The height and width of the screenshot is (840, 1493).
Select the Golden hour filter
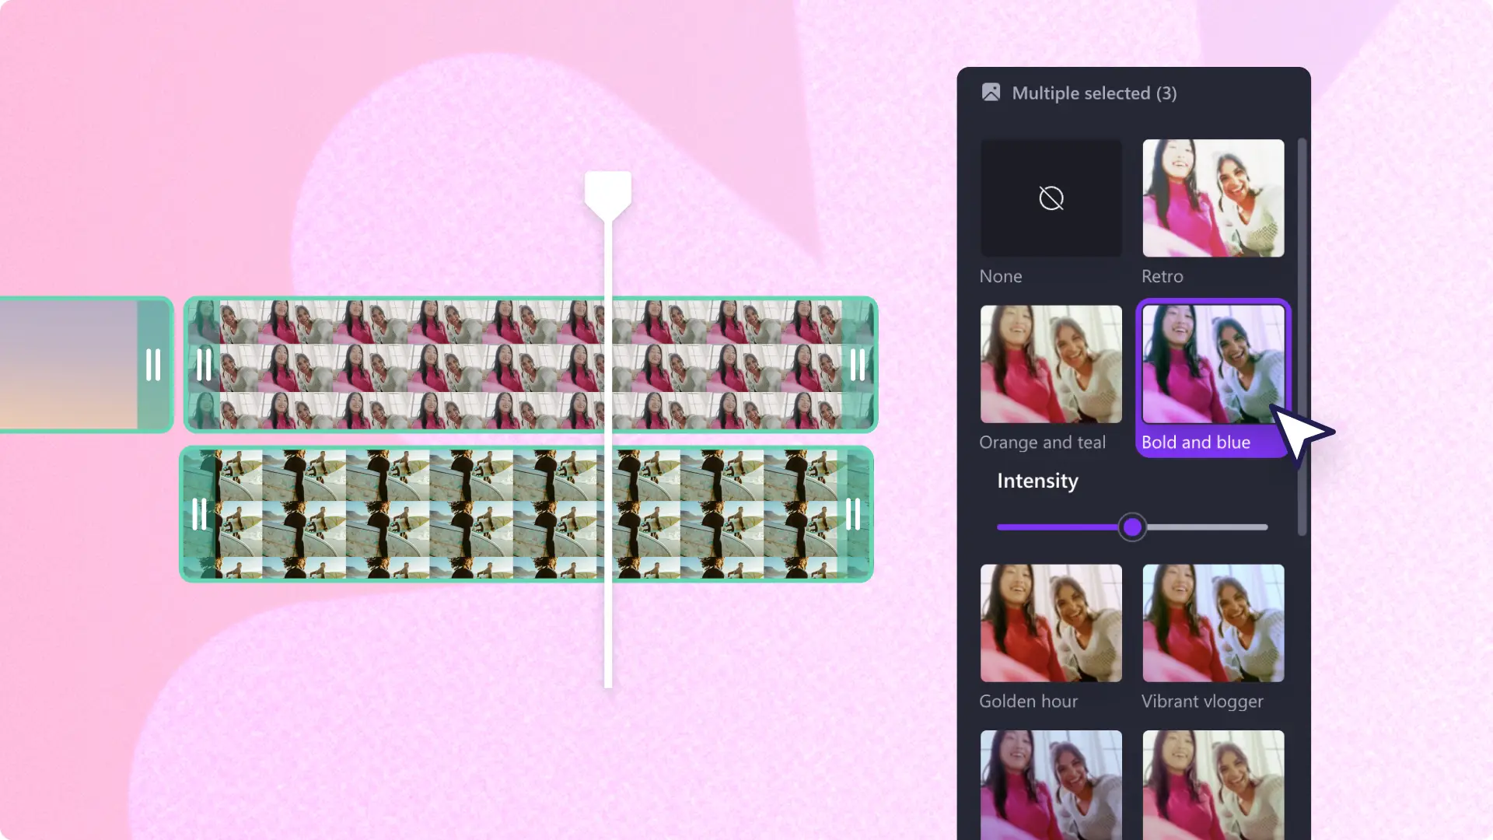click(x=1050, y=621)
